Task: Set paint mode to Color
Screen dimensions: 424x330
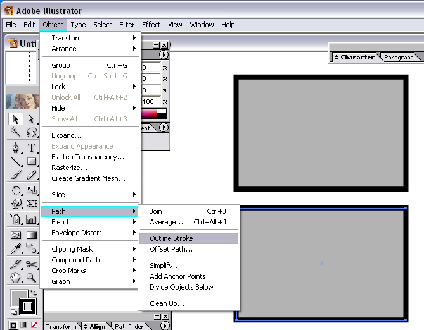Action: pyautogui.click(x=13, y=325)
